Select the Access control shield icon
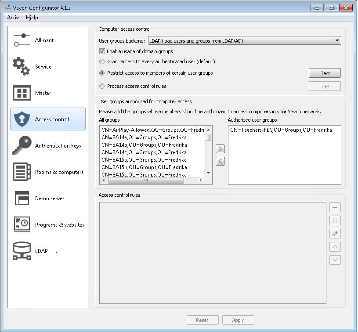This screenshot has height=332, width=358. point(22,119)
